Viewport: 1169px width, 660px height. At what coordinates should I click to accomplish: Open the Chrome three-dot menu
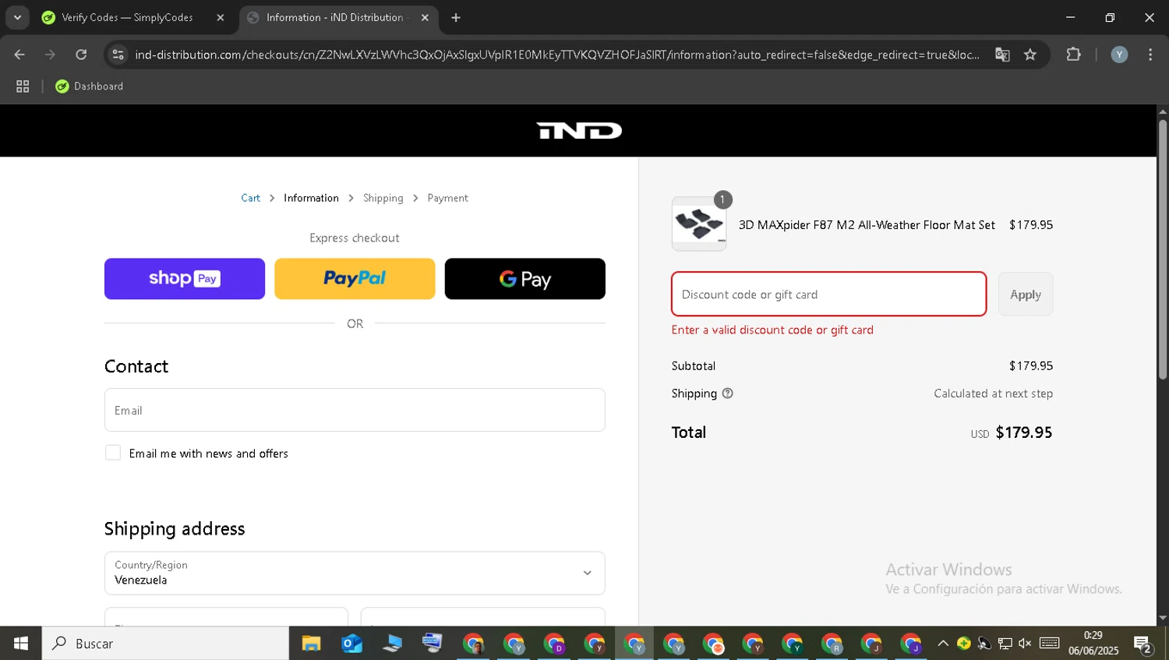point(1150,55)
